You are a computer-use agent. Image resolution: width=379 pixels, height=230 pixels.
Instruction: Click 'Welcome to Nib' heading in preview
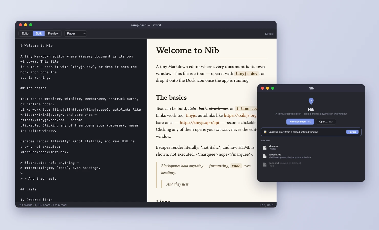coord(187,50)
